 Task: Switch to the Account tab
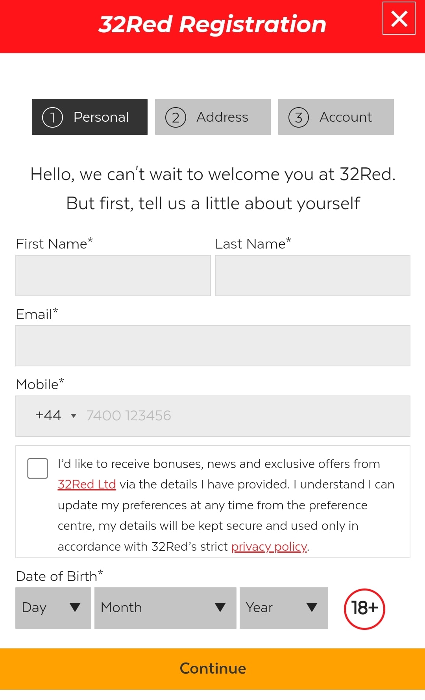coord(336,117)
